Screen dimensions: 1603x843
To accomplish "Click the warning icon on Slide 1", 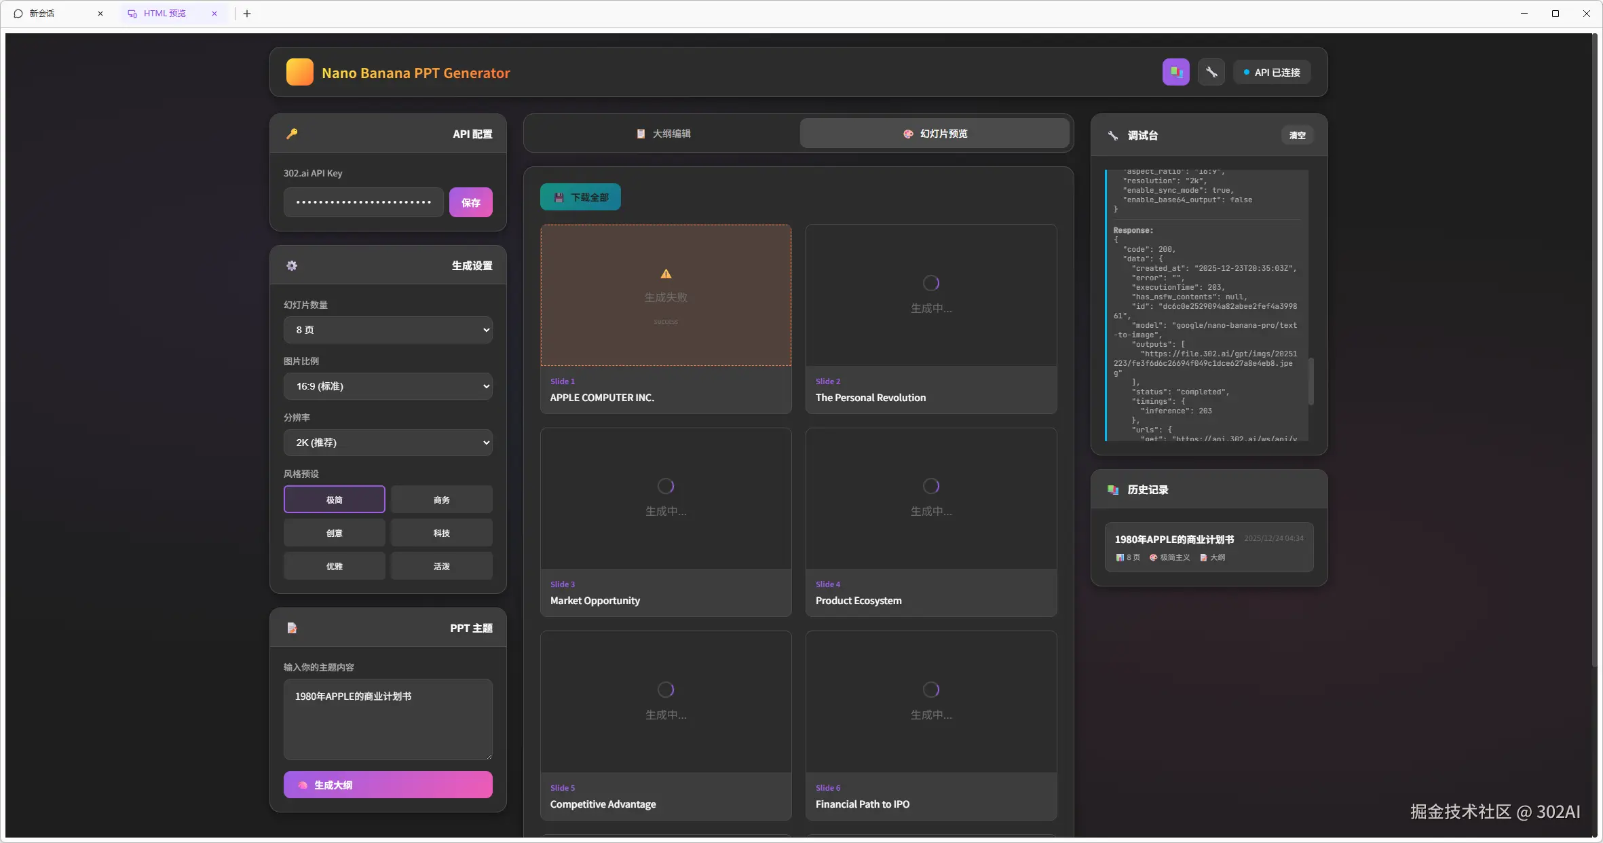I will pos(666,274).
